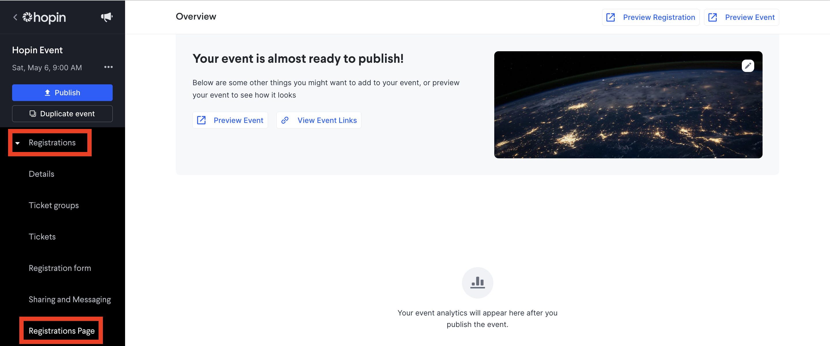Open Sharing and Messaging in the sidebar
Viewport: 830px width, 346px height.
pos(69,299)
